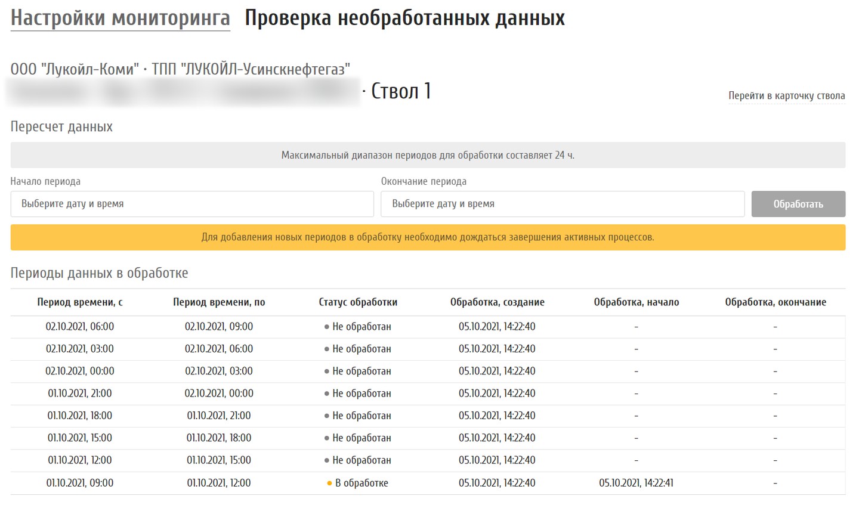Click the Окончание периода date field

563,204
